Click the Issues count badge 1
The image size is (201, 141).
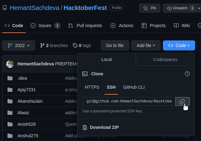(x=57, y=26)
